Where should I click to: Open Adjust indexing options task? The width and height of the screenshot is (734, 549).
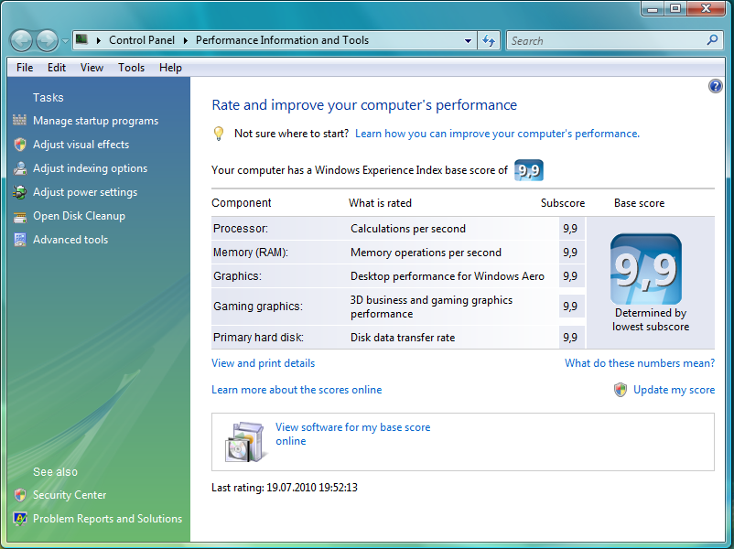click(x=90, y=168)
